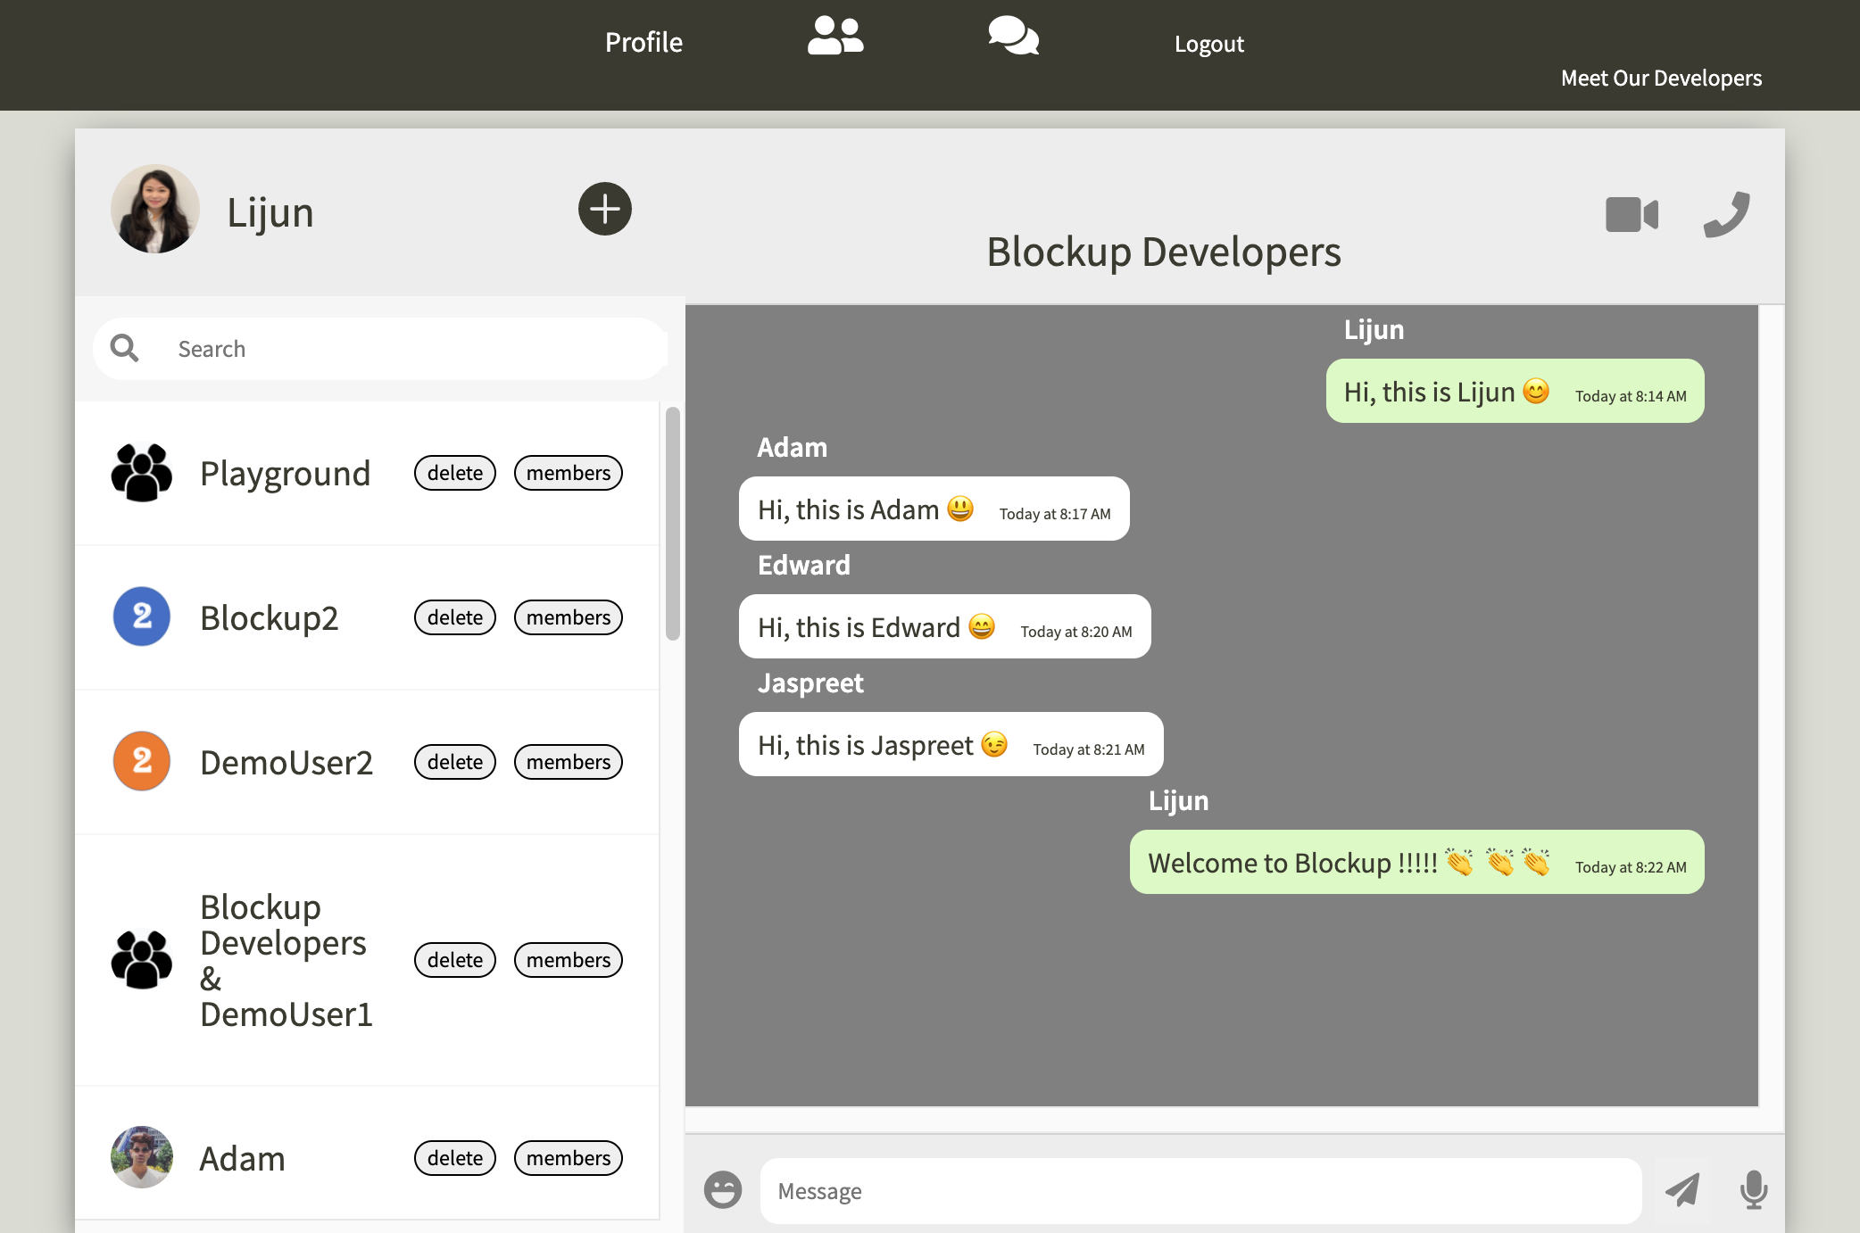The height and width of the screenshot is (1233, 1860).
Task: Record voice with the microphone icon
Action: 1753,1189
